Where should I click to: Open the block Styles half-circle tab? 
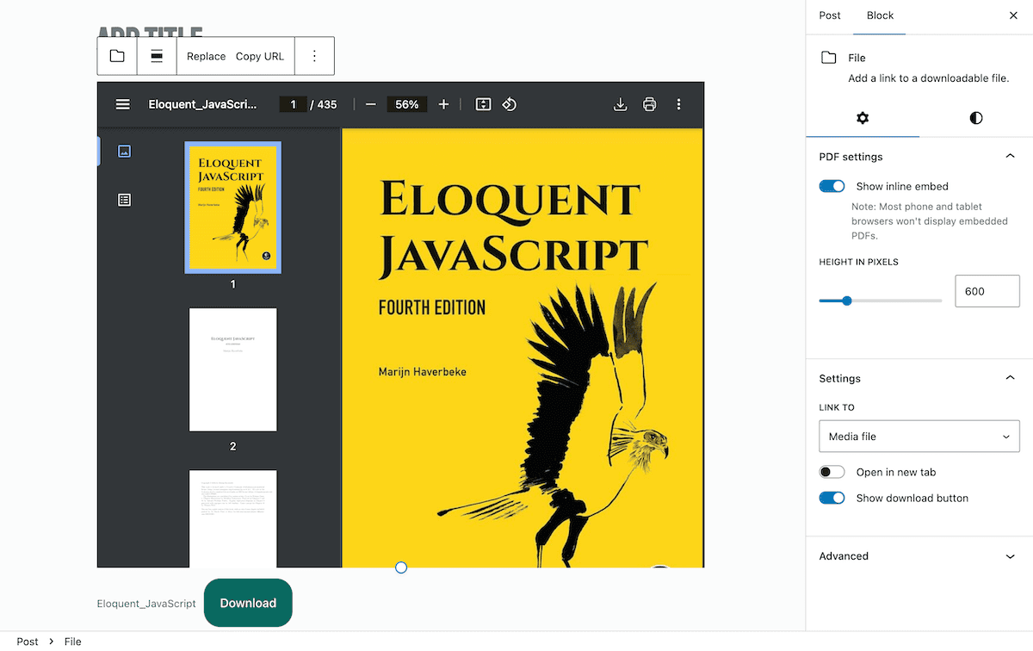975,118
